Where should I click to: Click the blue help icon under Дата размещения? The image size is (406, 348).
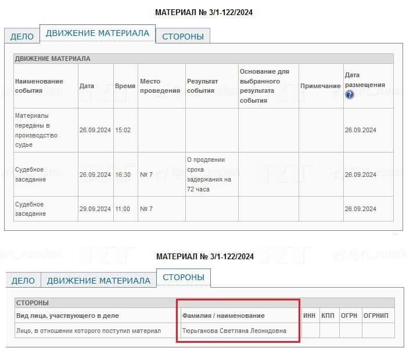[x=350, y=95]
